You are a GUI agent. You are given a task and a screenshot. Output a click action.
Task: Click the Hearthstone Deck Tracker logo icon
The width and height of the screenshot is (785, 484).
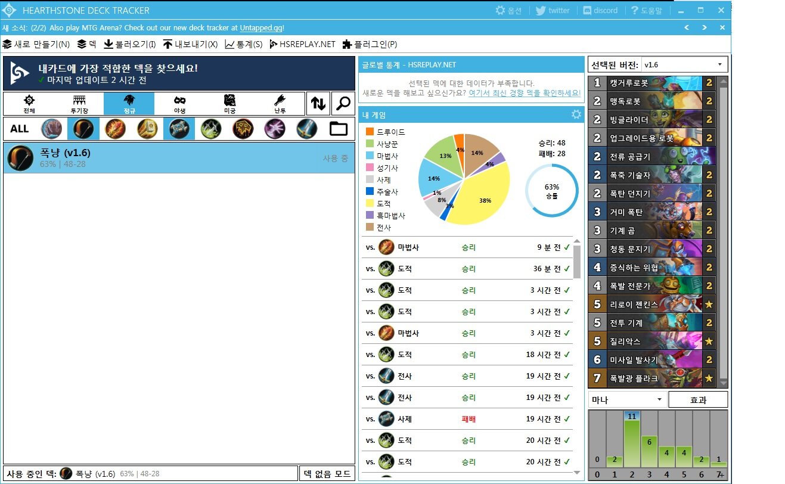pos(9,10)
